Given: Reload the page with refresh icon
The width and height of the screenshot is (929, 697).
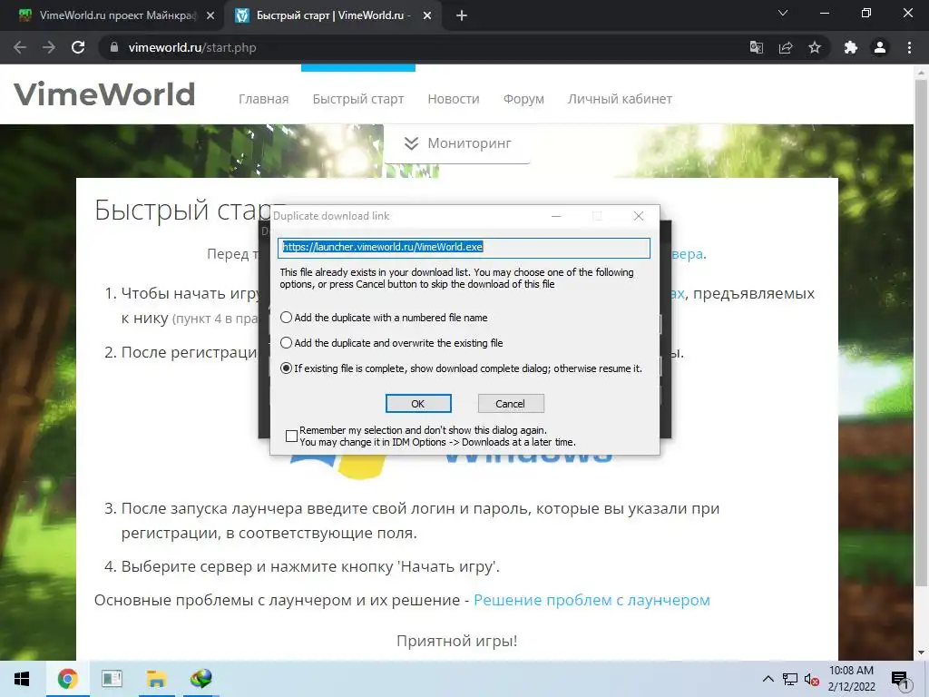Looking at the screenshot, I should tap(78, 47).
